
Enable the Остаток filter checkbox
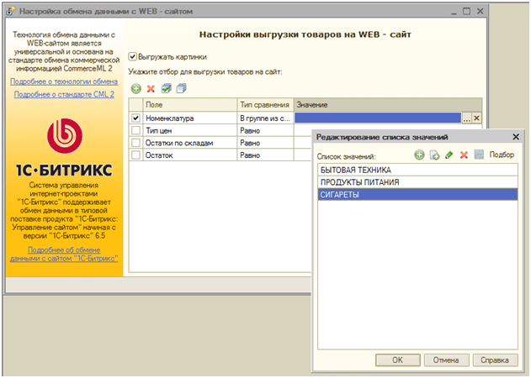[135, 155]
